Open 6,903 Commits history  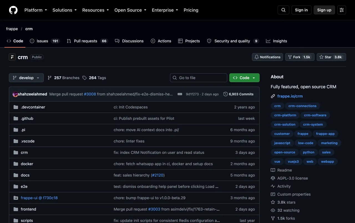point(239,94)
